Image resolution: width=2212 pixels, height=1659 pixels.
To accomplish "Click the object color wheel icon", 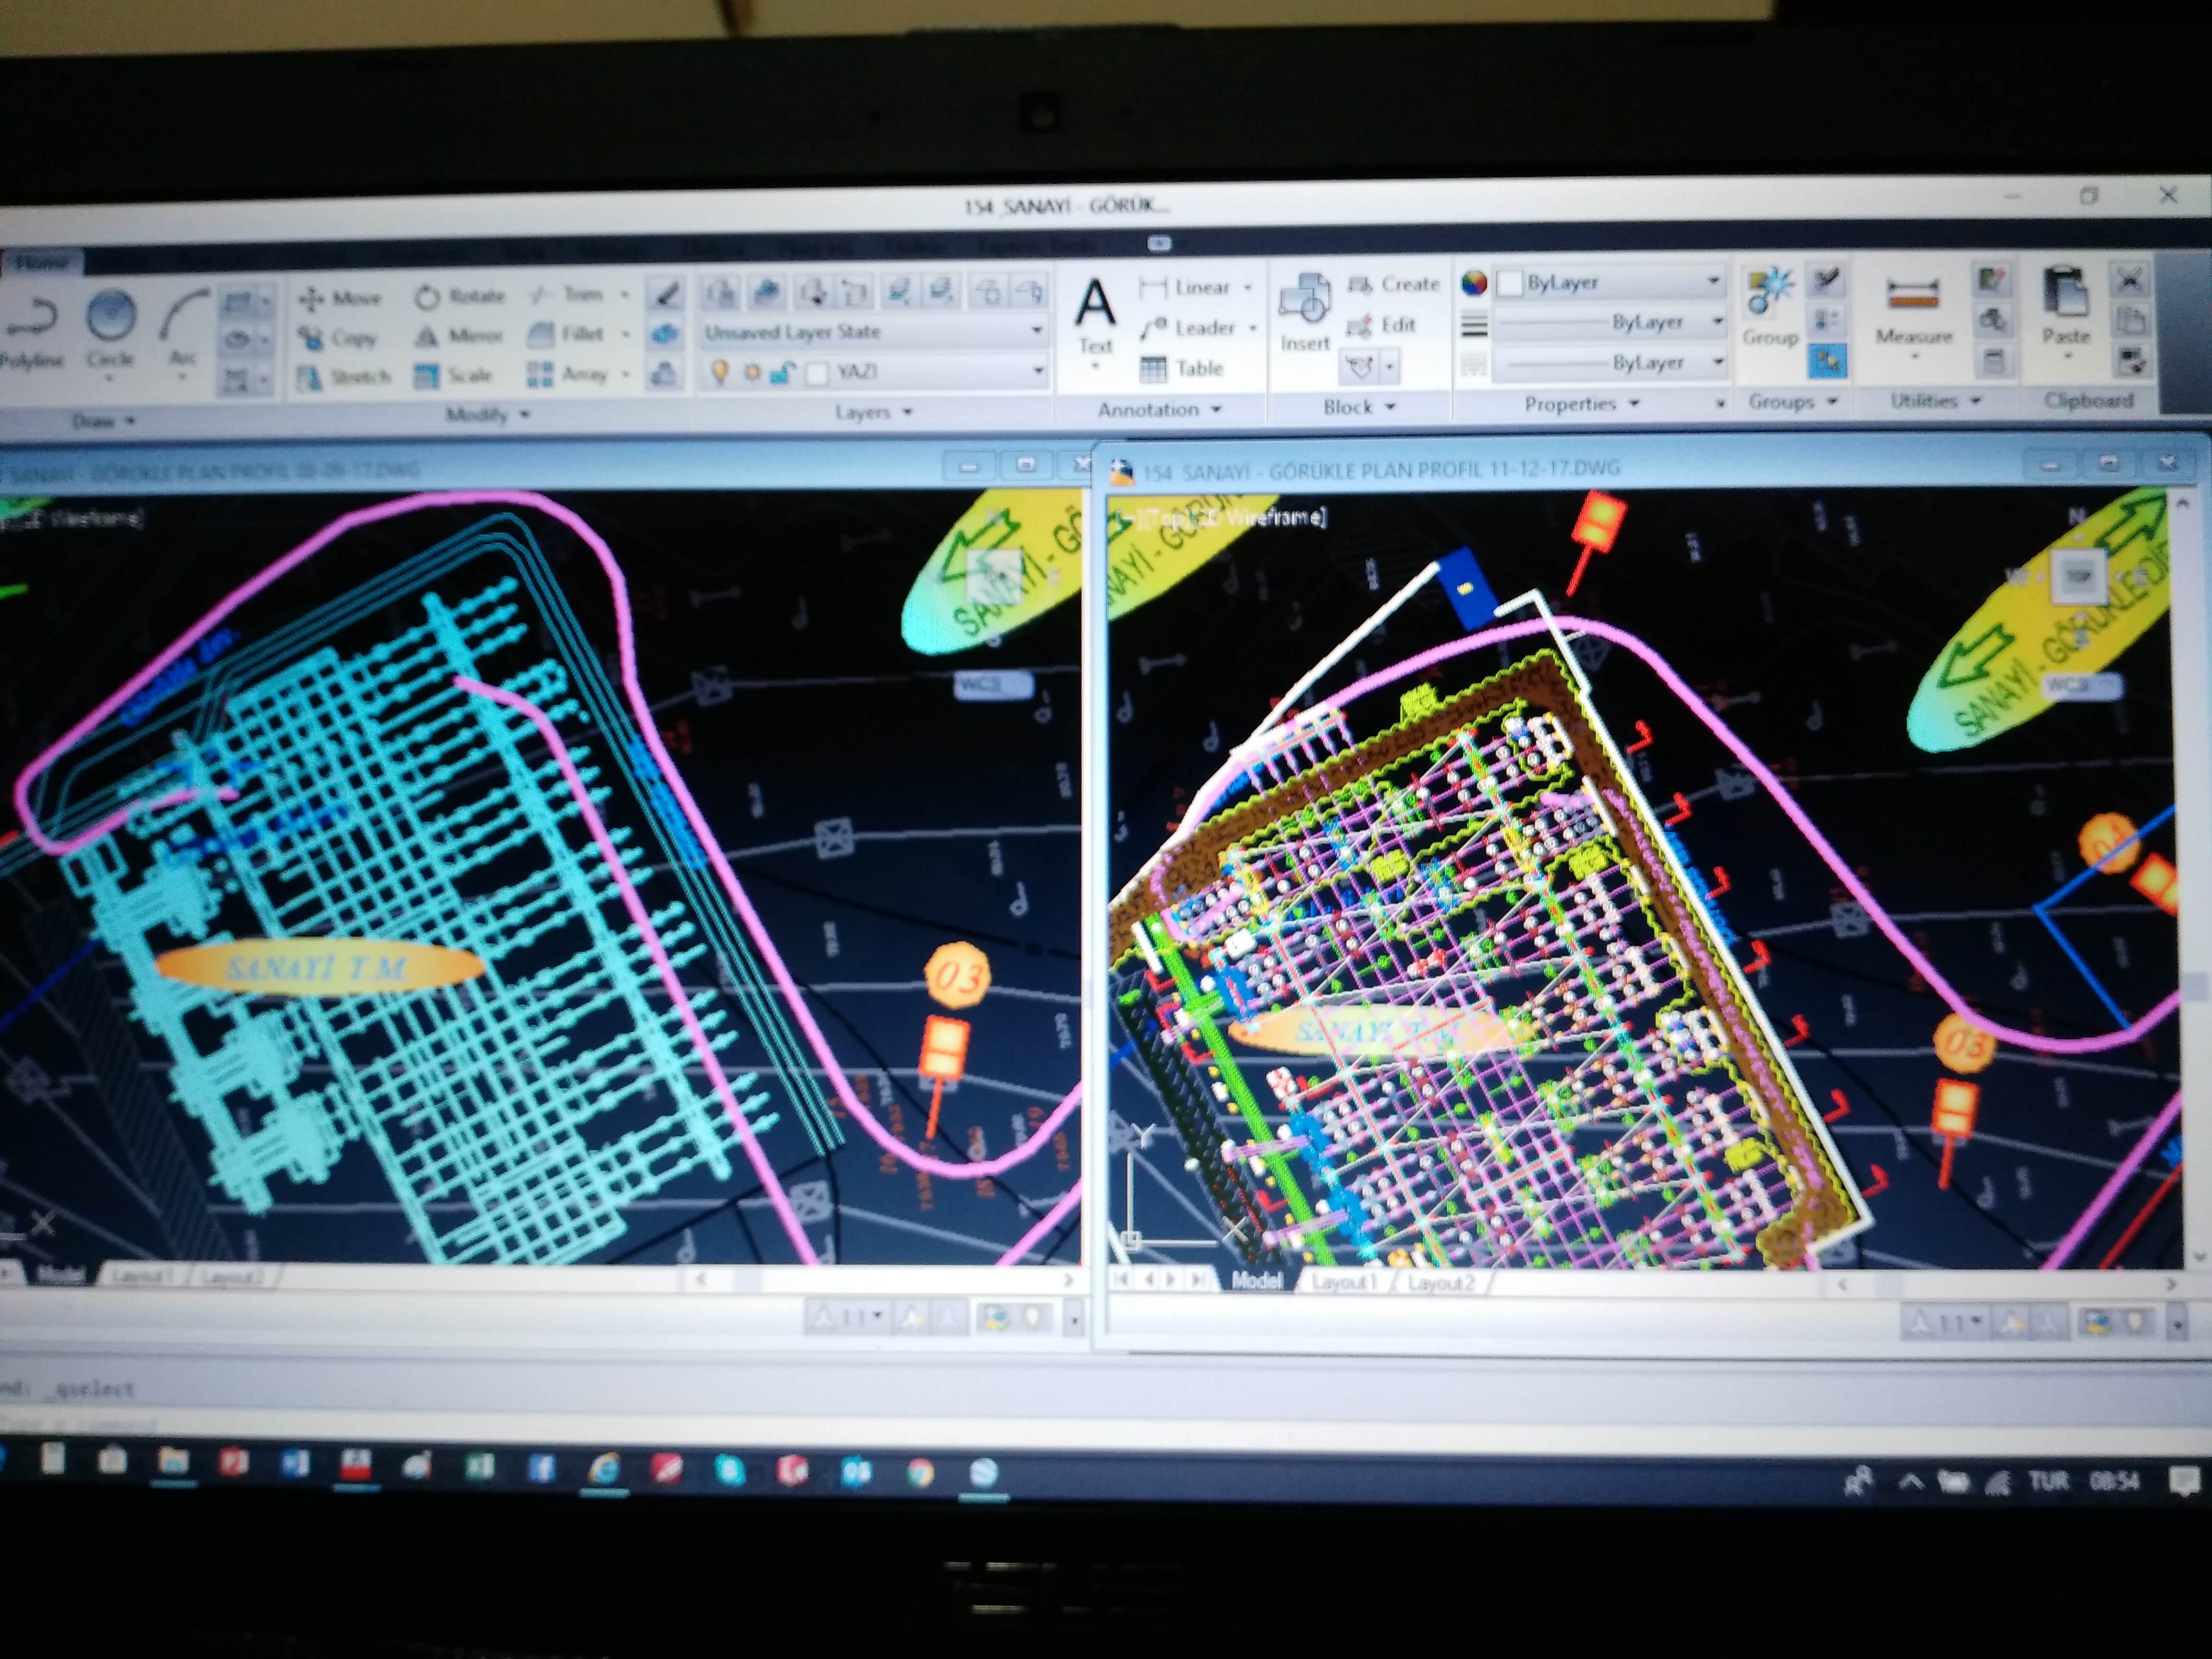I will coord(1474,283).
